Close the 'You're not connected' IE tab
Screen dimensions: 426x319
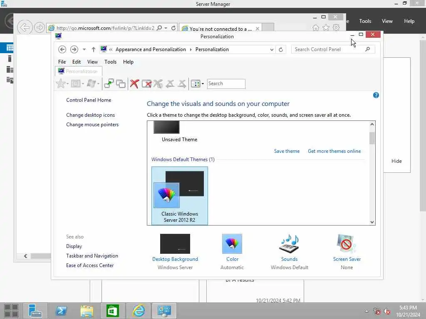point(257,29)
